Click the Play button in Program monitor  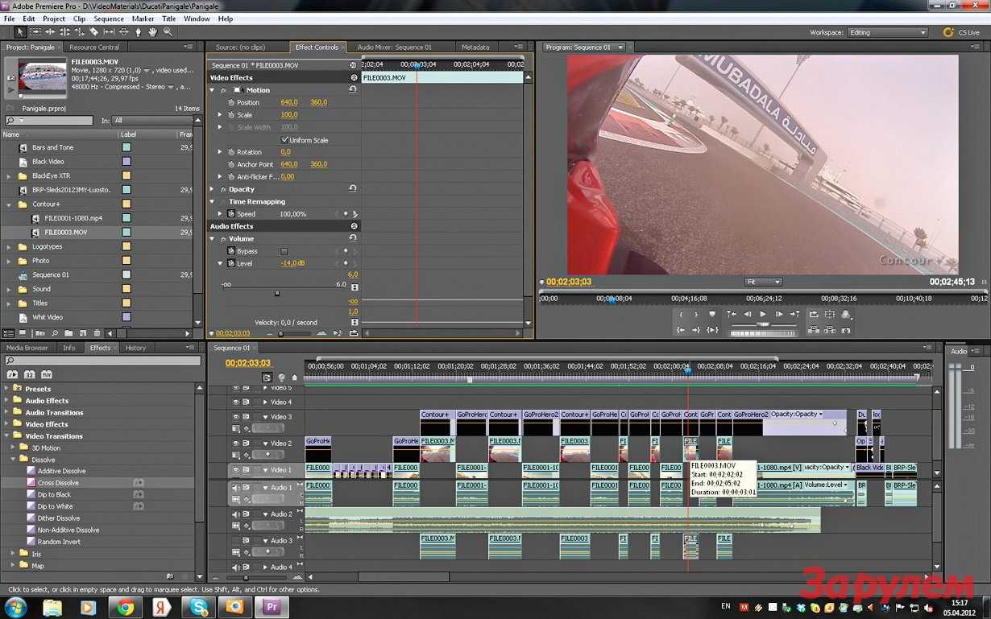point(763,315)
